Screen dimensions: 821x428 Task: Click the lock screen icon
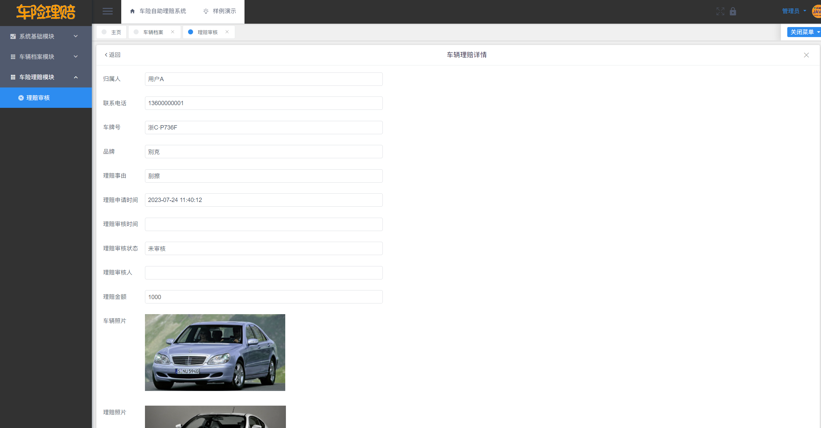coord(733,11)
